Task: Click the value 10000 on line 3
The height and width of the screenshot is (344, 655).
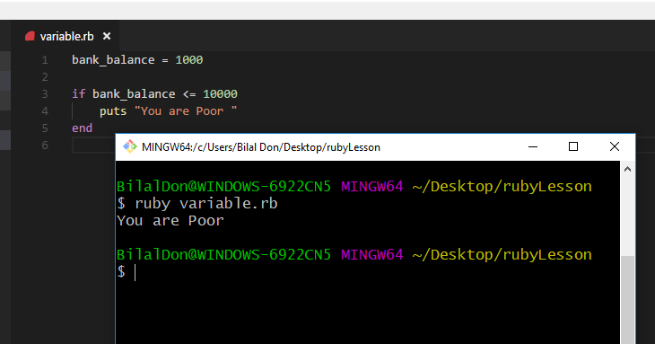Action: click(220, 94)
